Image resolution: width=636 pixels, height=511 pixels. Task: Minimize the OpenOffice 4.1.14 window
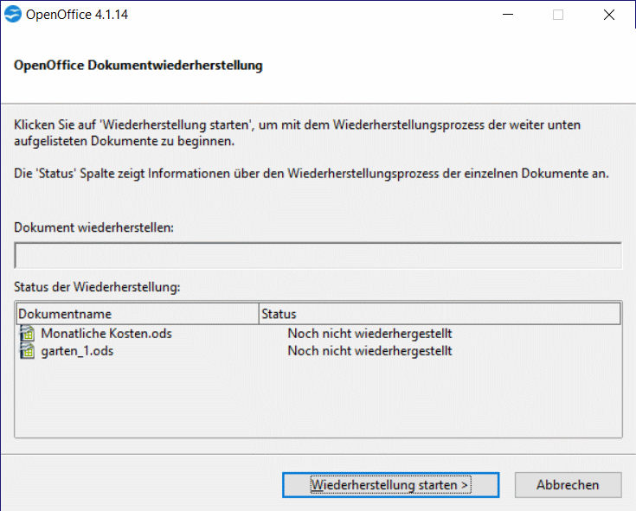click(508, 15)
